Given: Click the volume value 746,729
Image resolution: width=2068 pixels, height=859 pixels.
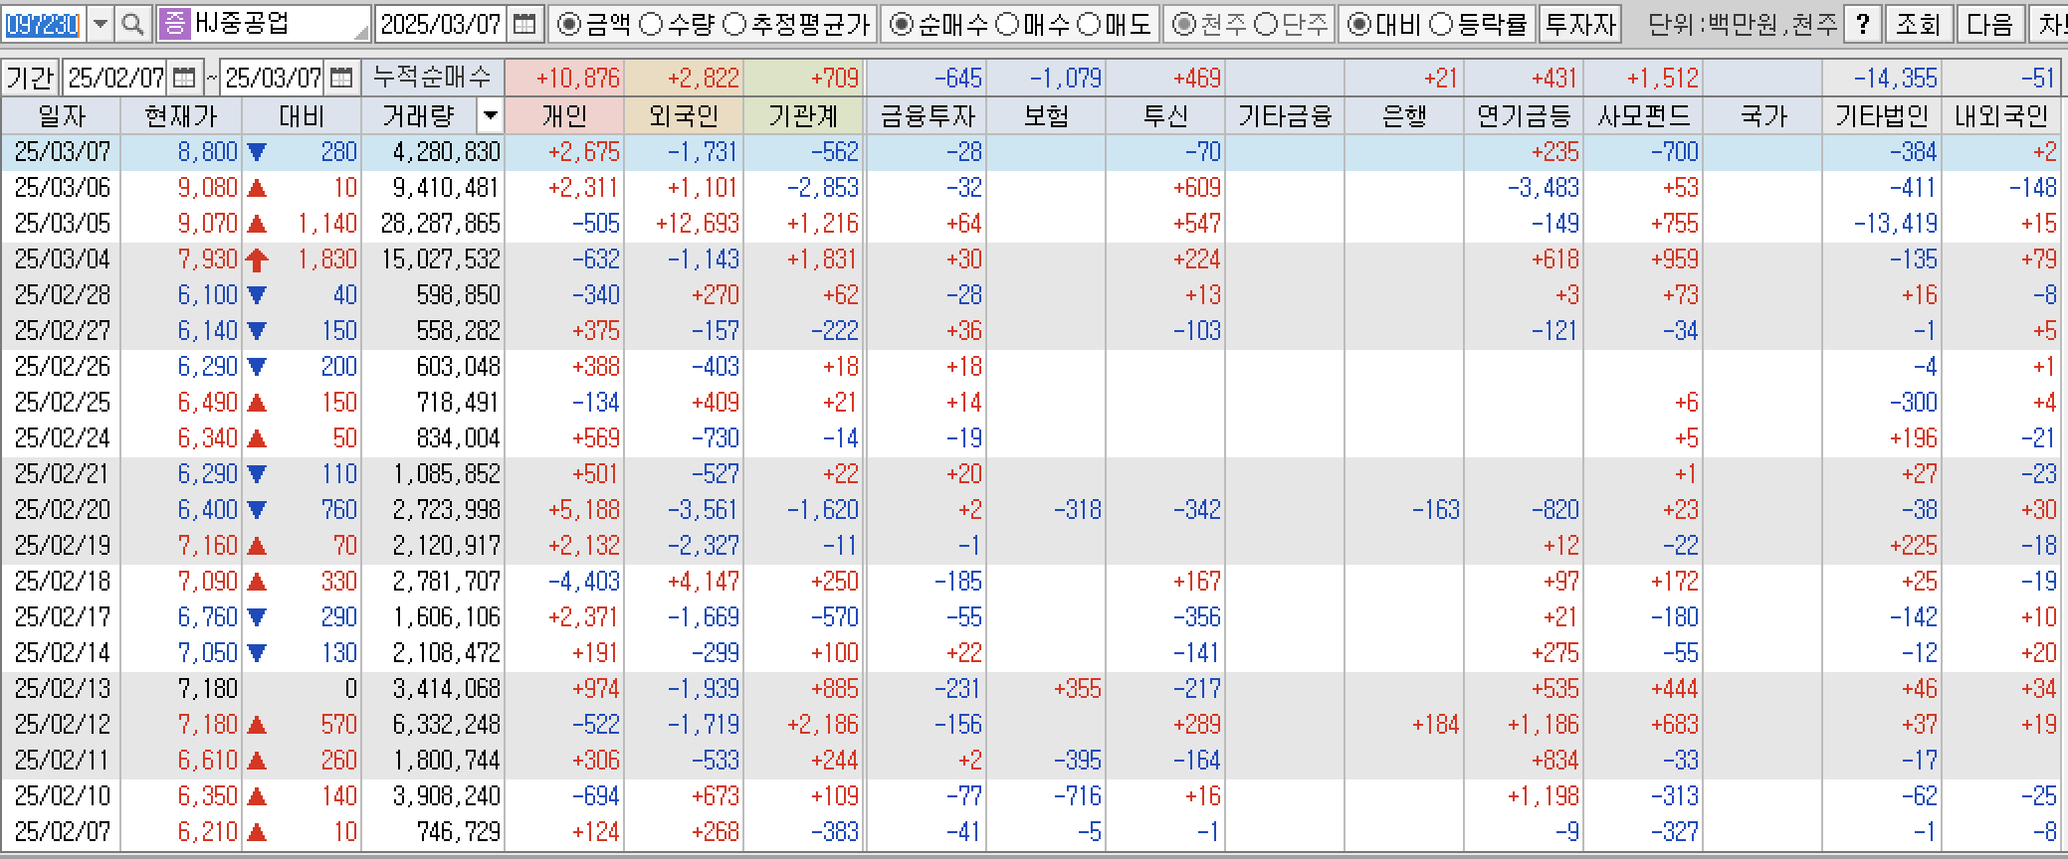Looking at the screenshot, I should [459, 832].
